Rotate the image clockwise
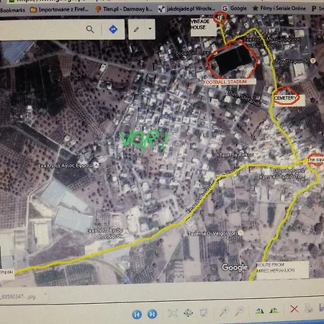The image size is (324, 324). [259, 311]
